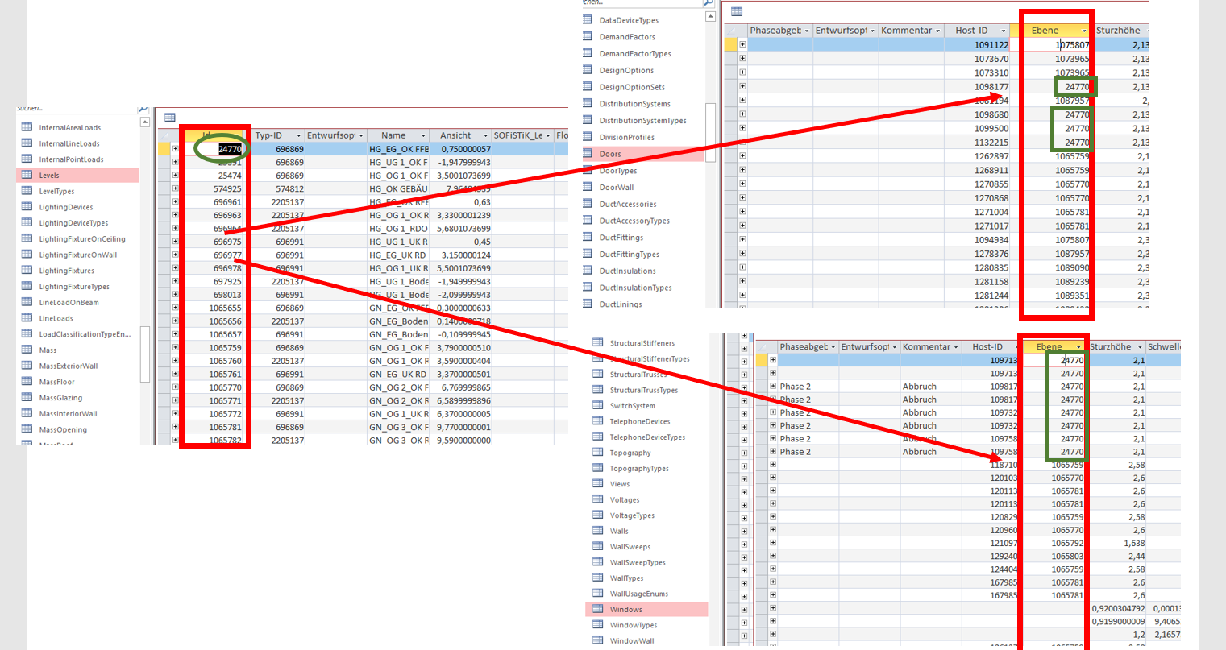Open Name column filter dropdown in Levels table
The height and width of the screenshot is (650, 1226).
point(422,135)
